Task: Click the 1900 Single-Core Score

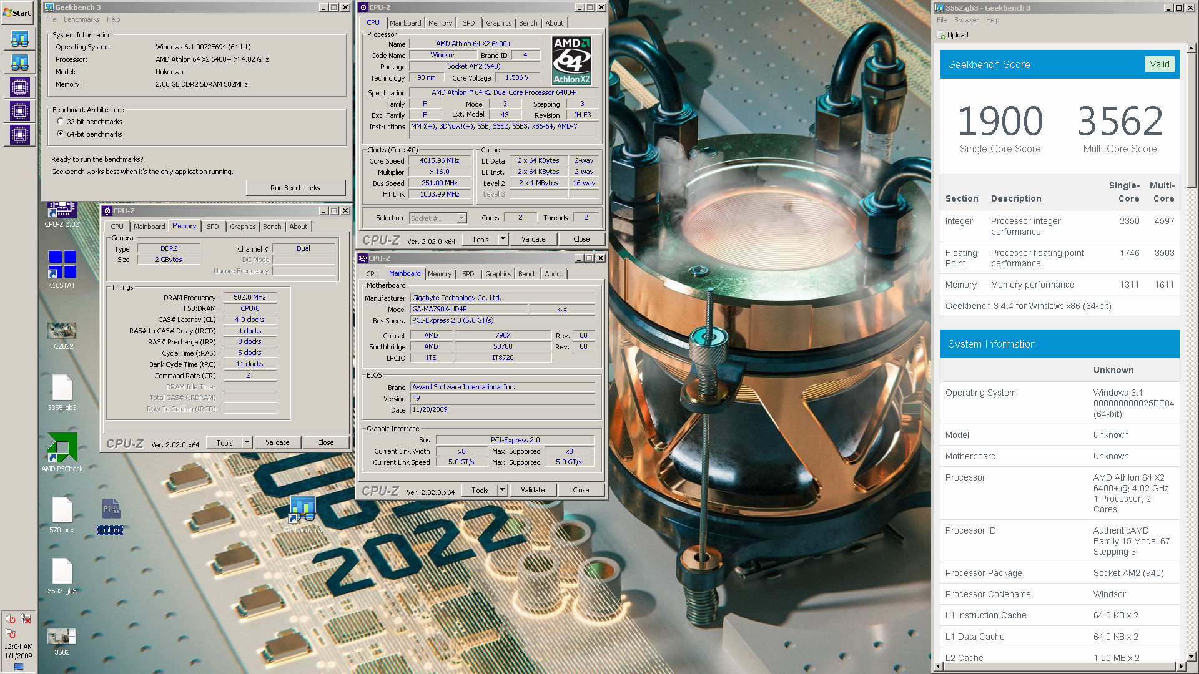Action: coord(1000,121)
